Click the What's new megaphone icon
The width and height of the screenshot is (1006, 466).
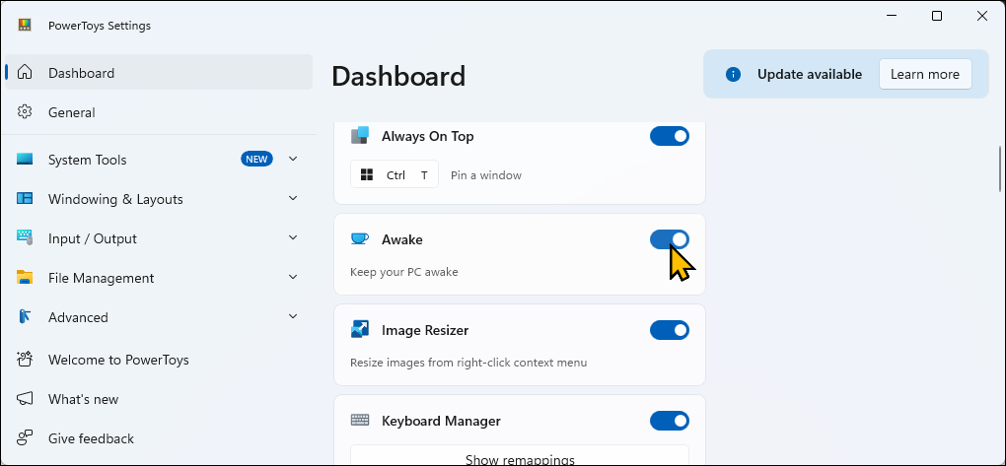(25, 399)
